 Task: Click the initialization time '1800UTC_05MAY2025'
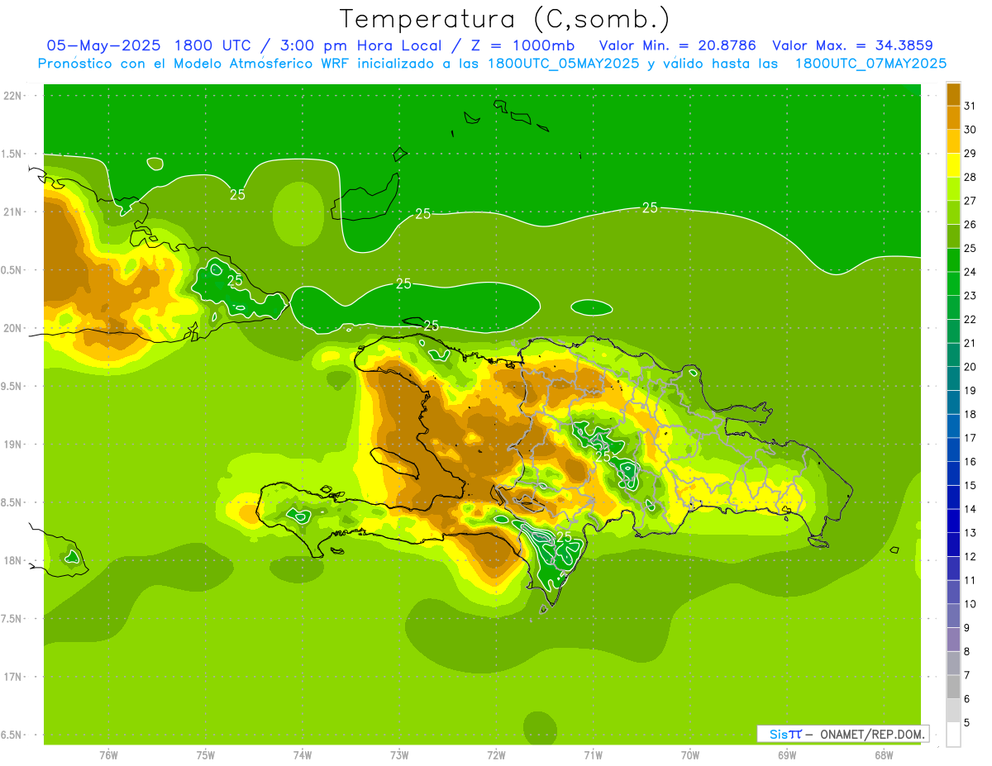(563, 64)
